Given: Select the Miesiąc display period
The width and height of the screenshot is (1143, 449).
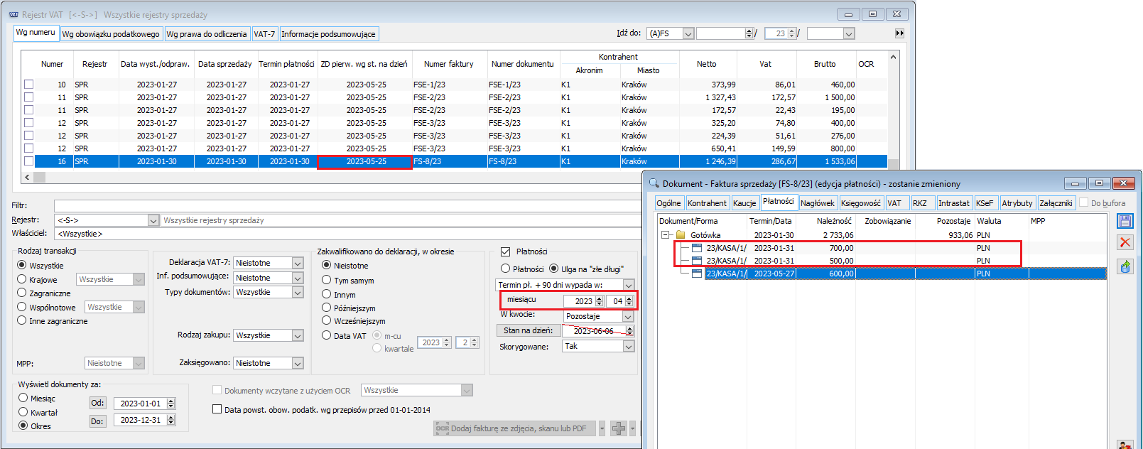Looking at the screenshot, I should coord(23,398).
